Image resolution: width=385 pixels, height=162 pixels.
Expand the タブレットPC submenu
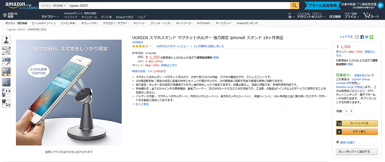[91, 23]
